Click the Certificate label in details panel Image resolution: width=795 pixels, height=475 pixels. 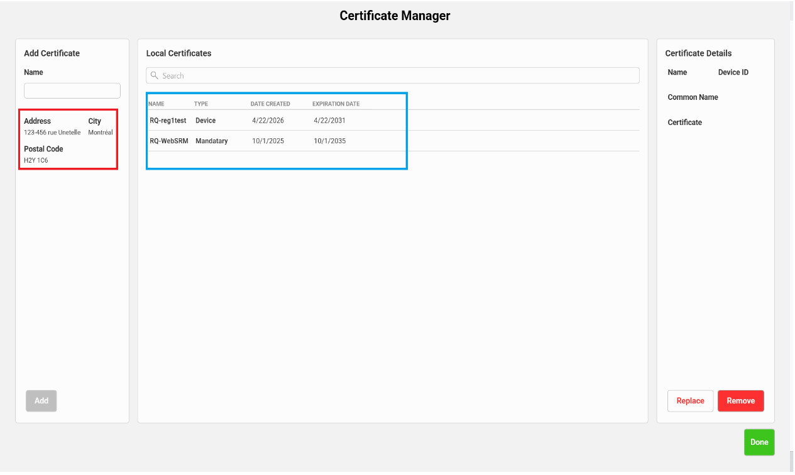click(x=685, y=123)
